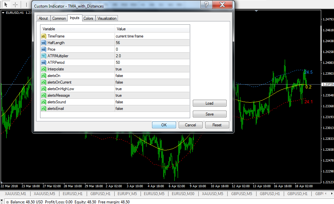
Task: Click the Interpolate boolean-type icon
Action: tap(43, 69)
